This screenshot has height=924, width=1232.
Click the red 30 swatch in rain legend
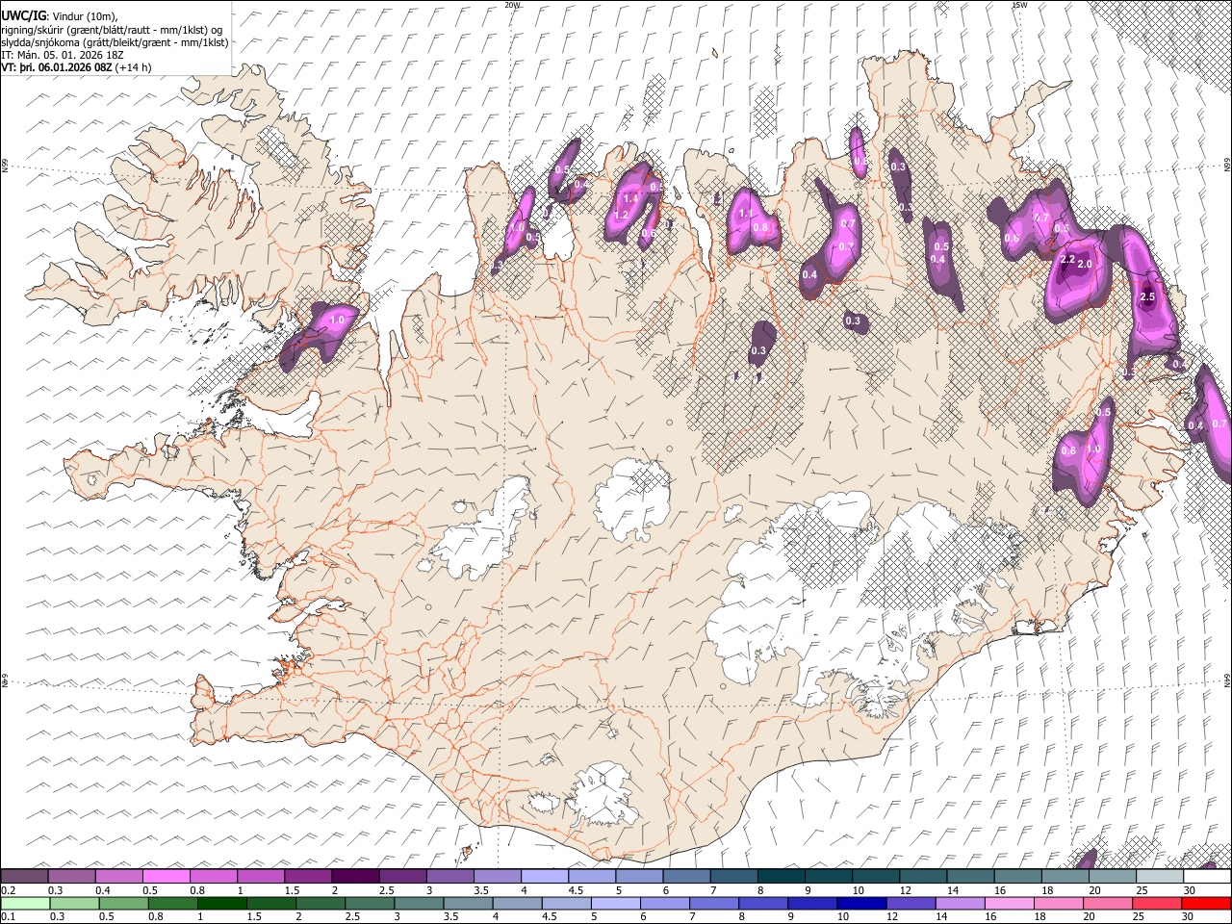point(1207,902)
